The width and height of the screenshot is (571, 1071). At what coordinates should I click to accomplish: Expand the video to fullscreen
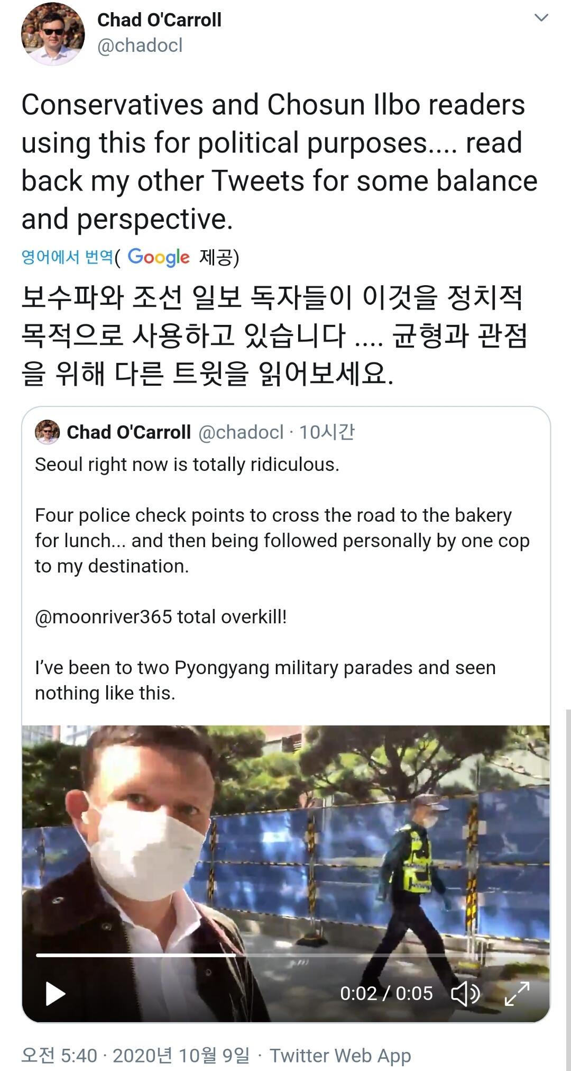517,993
